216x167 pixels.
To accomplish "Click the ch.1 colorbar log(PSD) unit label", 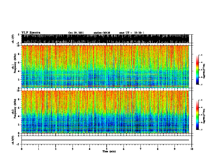I will coord(204,71).
